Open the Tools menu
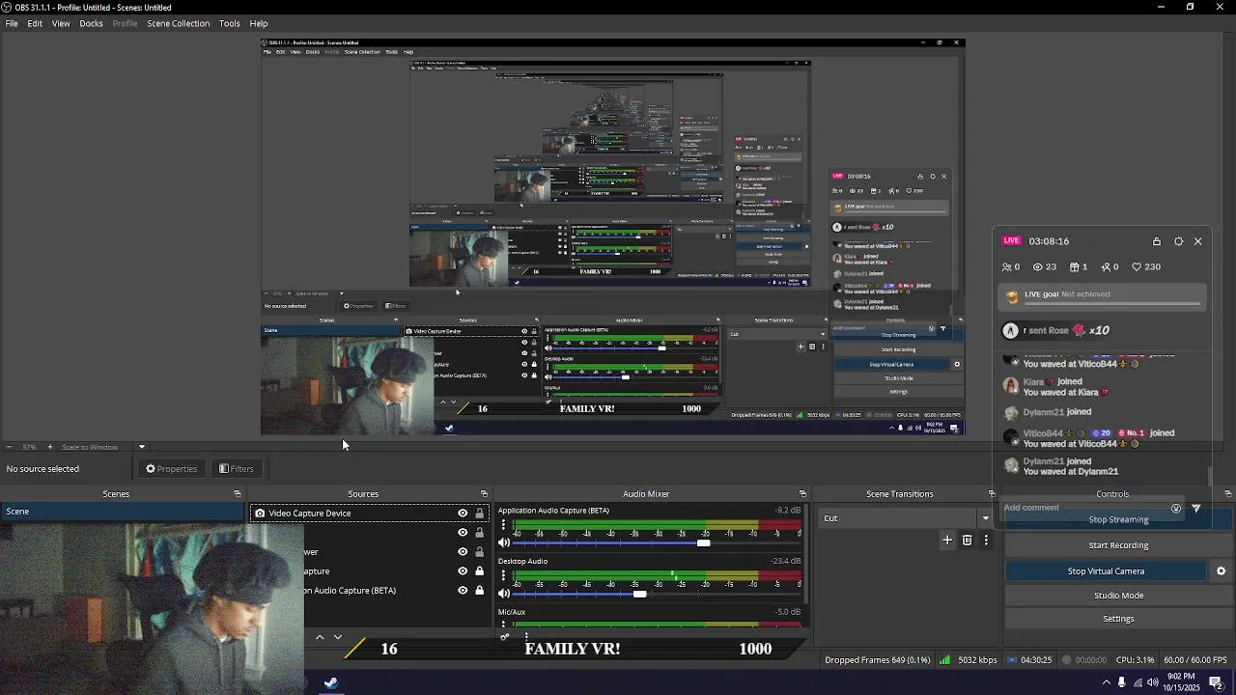 point(229,23)
